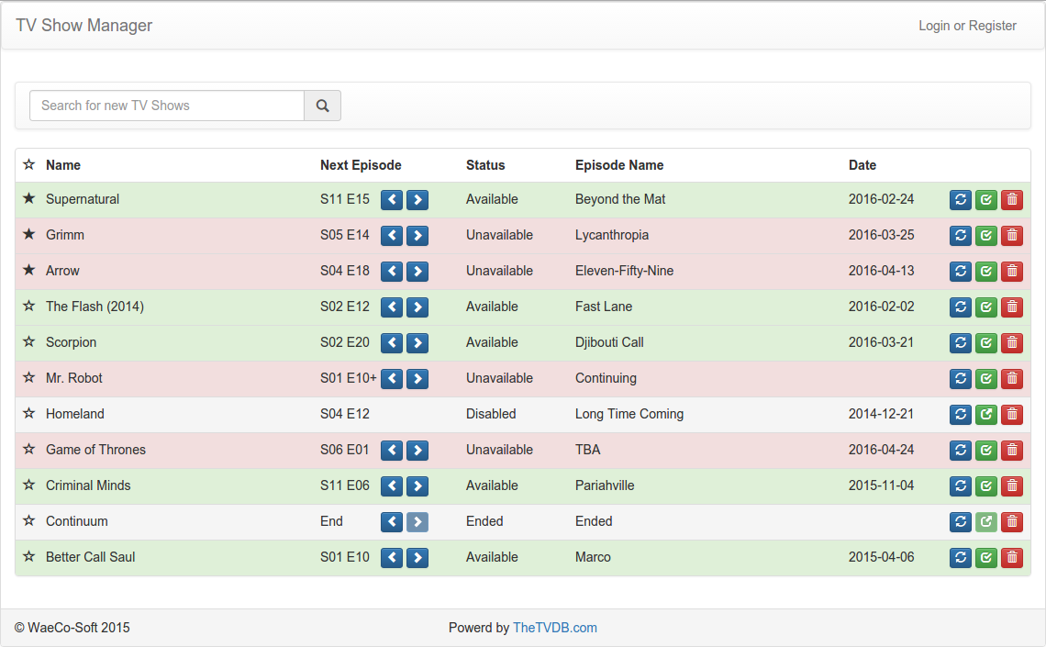Refresh Criminal Minds show data
The image size is (1046, 647).
point(961,486)
